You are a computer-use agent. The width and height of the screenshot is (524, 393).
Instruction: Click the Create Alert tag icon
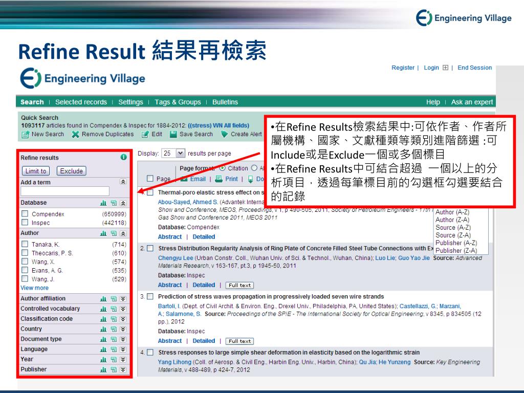click(x=224, y=135)
